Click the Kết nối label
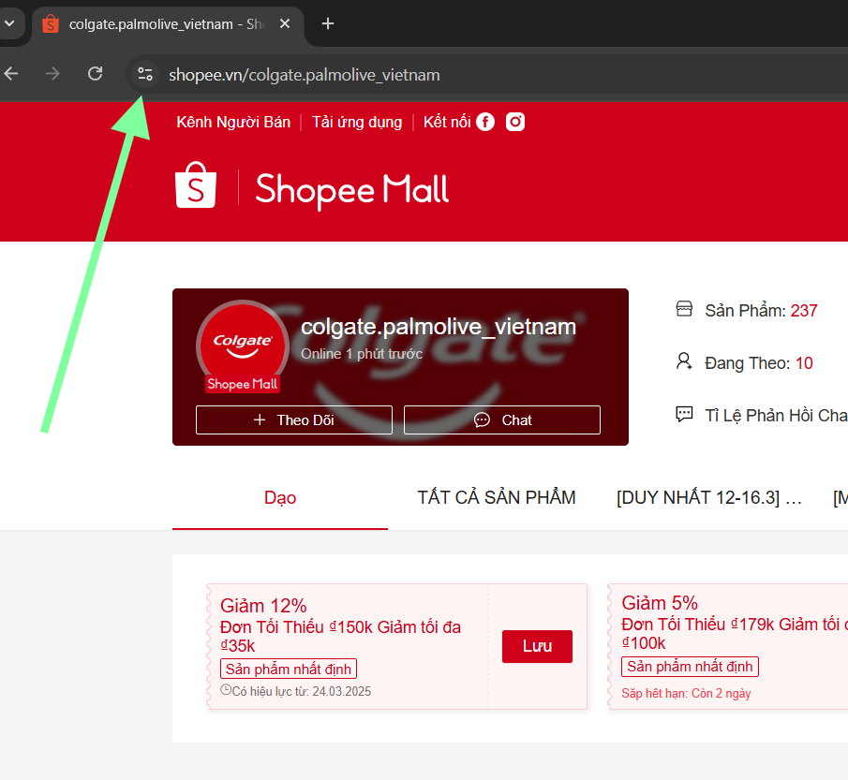Viewport: 848px width, 780px height. tap(447, 122)
